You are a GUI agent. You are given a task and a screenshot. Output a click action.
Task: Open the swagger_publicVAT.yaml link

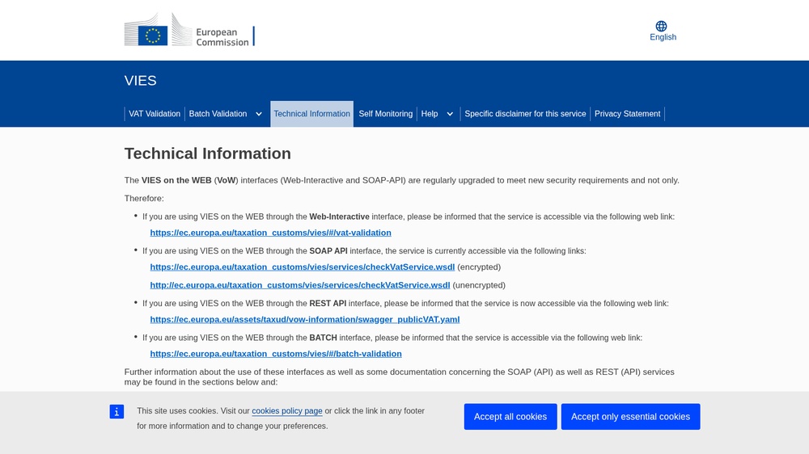point(305,320)
